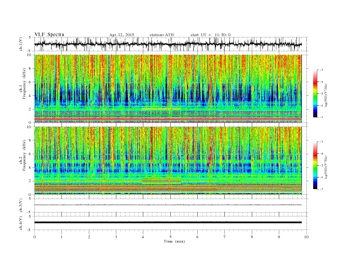Click inside the ch.1 voltage waveform panel

coord(171,44)
